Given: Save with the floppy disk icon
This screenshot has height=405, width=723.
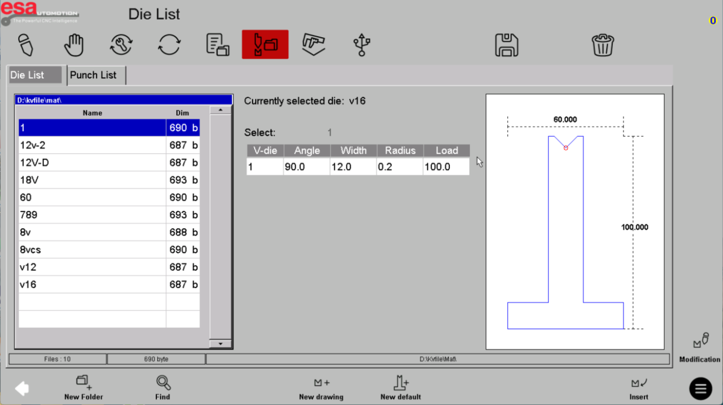Looking at the screenshot, I should pyautogui.click(x=506, y=45).
